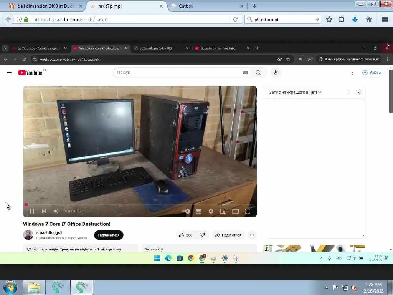Image resolution: width=393 pixels, height=295 pixels.
Task: Submit Firefox search with arrow button
Action: [x=317, y=19]
